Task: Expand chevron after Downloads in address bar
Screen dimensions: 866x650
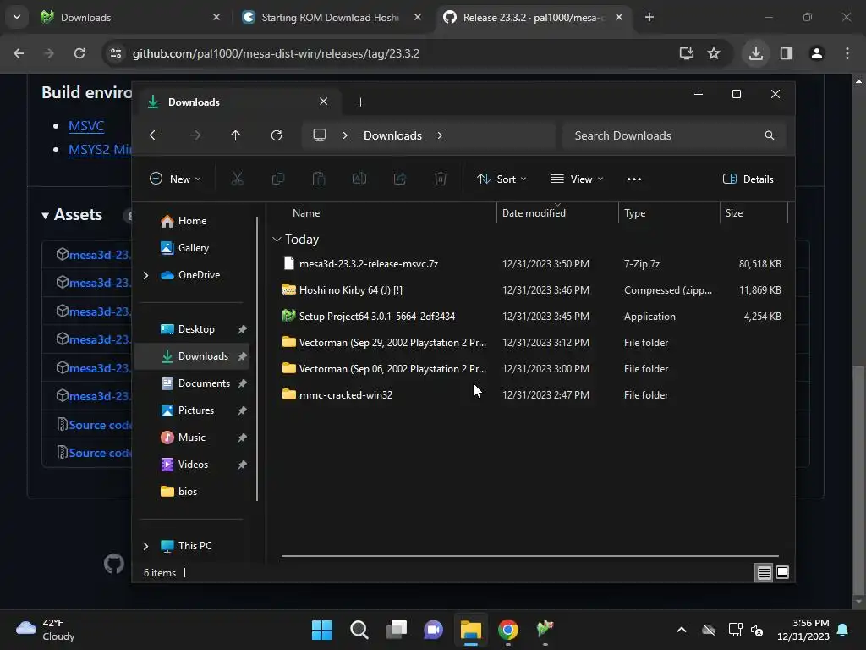Action: tap(440, 135)
